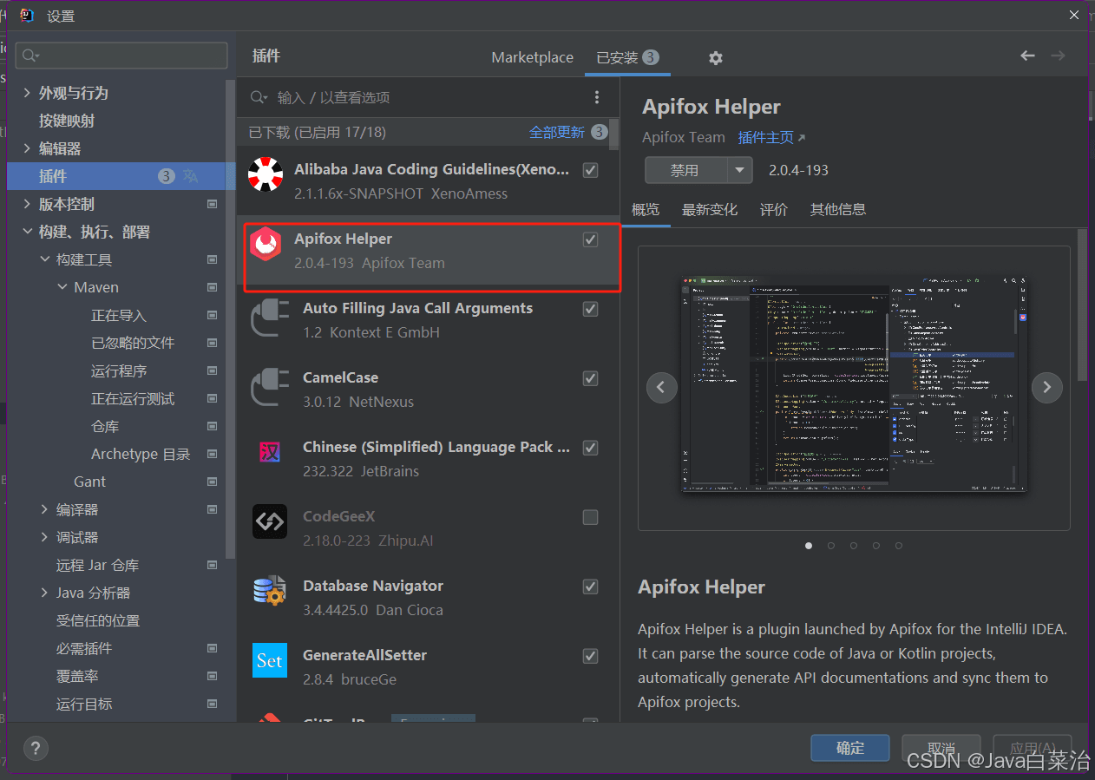
Task: Click the Auto Filling Java Call Arguments plug icon
Action: click(270, 317)
